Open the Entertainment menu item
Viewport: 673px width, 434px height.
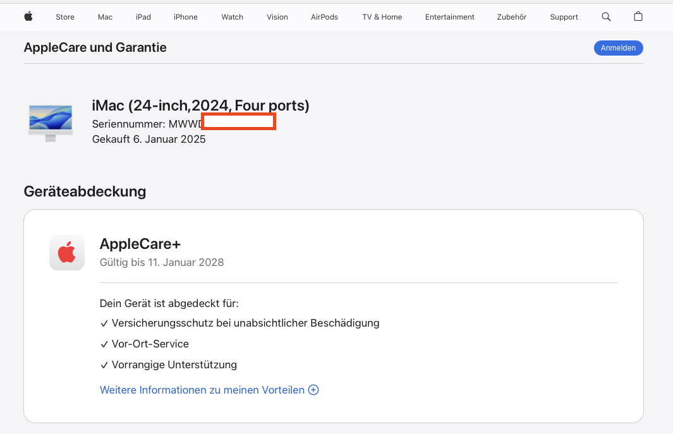(450, 17)
